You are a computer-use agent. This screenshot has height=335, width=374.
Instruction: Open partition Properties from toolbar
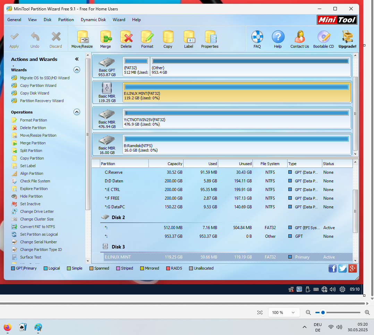[x=210, y=39]
